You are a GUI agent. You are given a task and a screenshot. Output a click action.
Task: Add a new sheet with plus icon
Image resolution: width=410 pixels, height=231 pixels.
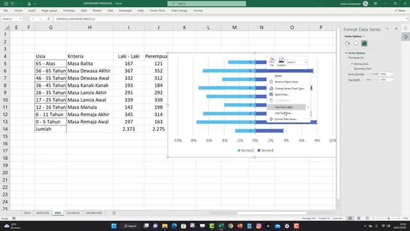(114, 213)
